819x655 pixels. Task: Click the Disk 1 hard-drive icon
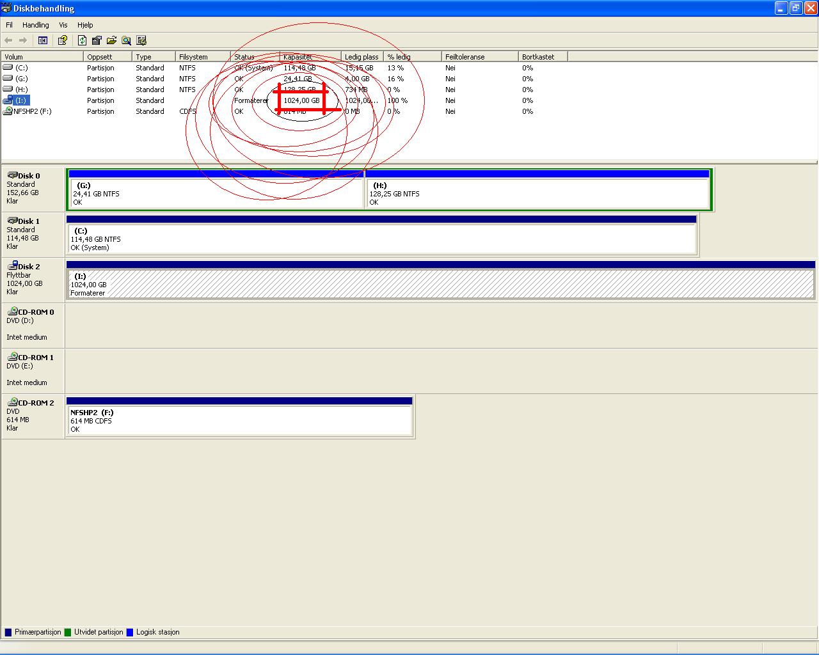click(x=12, y=220)
